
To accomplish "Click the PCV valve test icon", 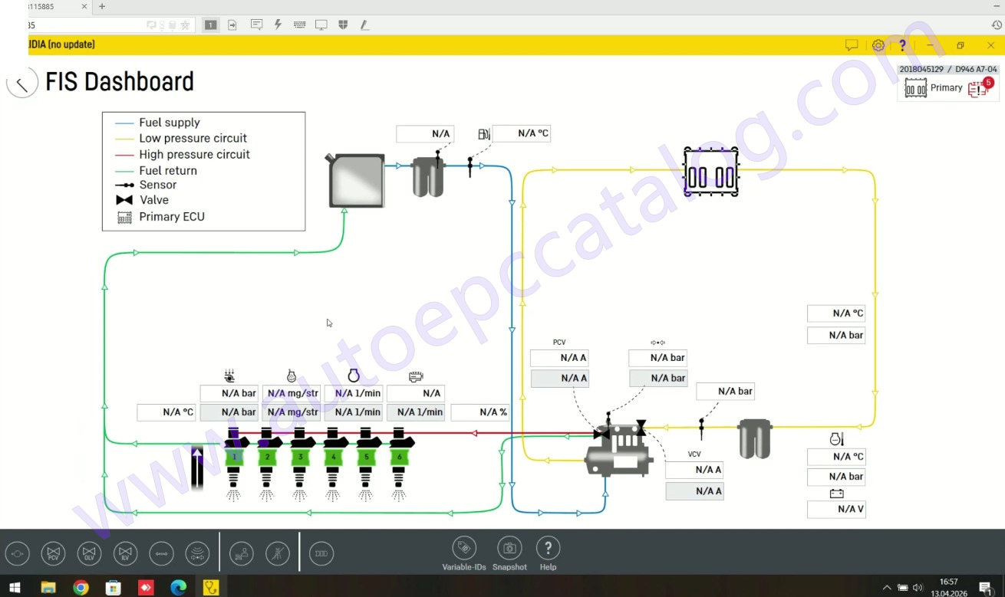I will (54, 553).
